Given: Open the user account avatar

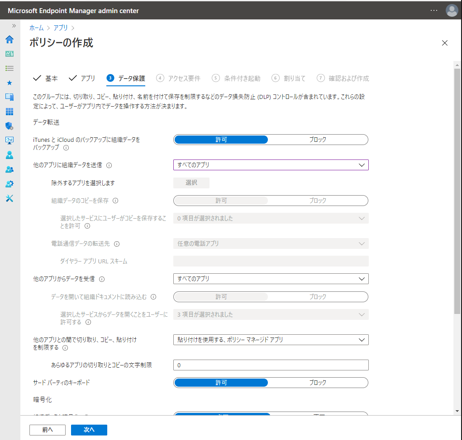Looking at the screenshot, I should coord(452,10).
